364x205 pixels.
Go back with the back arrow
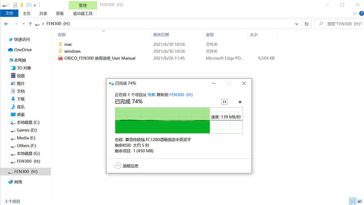pos(7,24)
